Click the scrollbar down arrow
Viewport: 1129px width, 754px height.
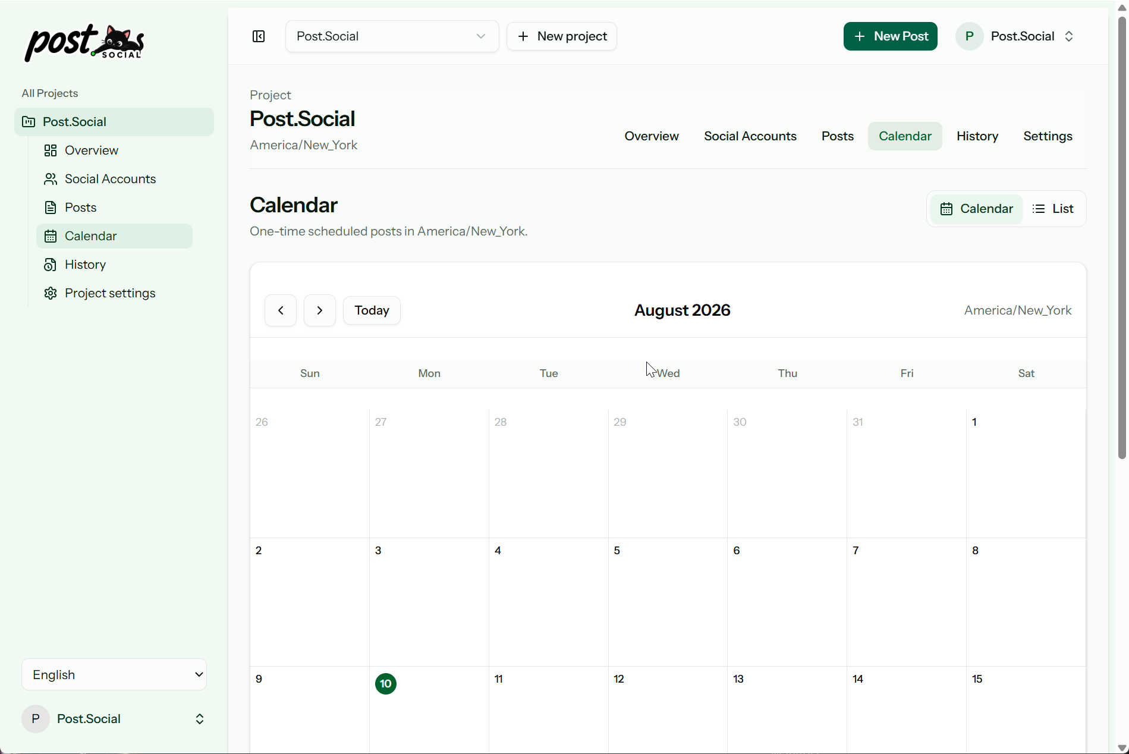tap(1122, 748)
